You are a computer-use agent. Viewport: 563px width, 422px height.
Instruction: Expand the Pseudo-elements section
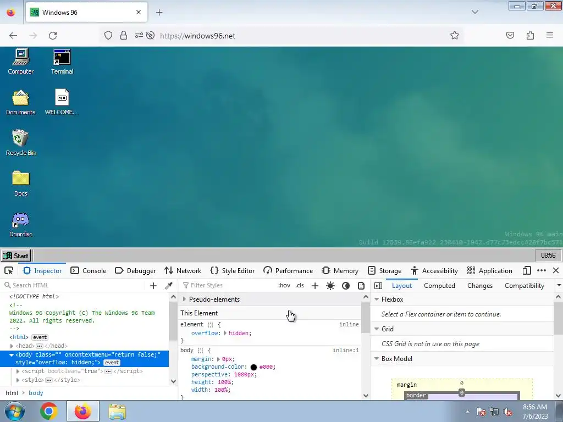pos(185,299)
